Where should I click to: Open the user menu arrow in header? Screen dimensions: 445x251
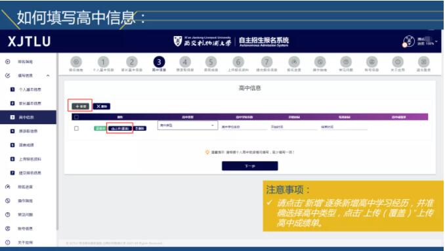click(436, 41)
